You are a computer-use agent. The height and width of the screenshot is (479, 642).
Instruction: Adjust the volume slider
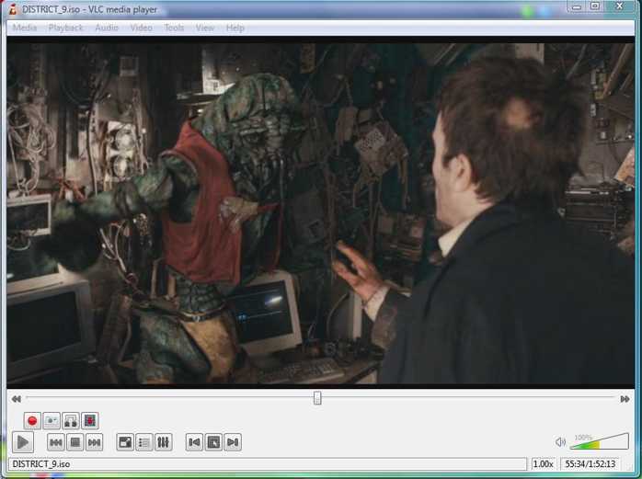pyautogui.click(x=600, y=441)
